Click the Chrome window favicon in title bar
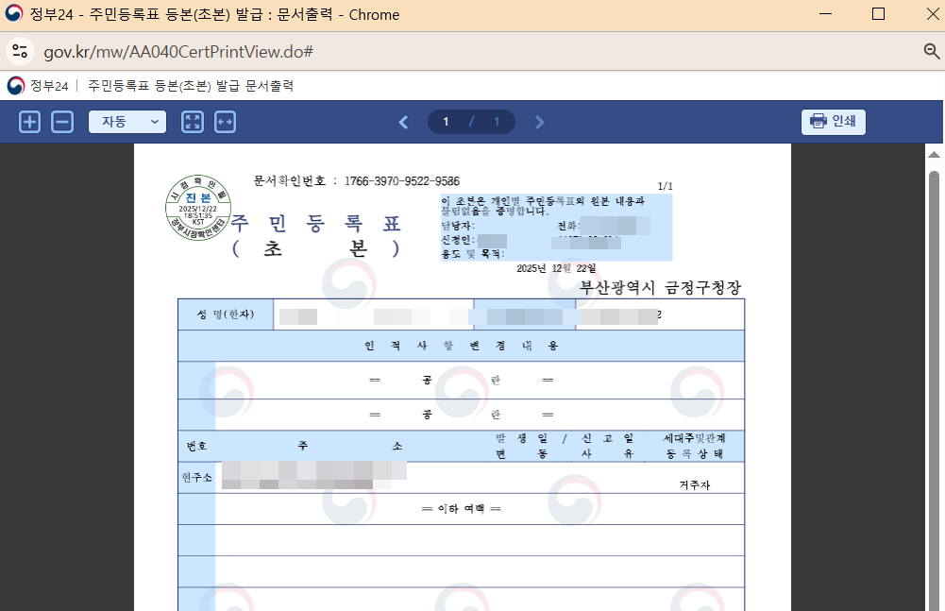Viewport: 945px width, 611px height. pos(14,13)
